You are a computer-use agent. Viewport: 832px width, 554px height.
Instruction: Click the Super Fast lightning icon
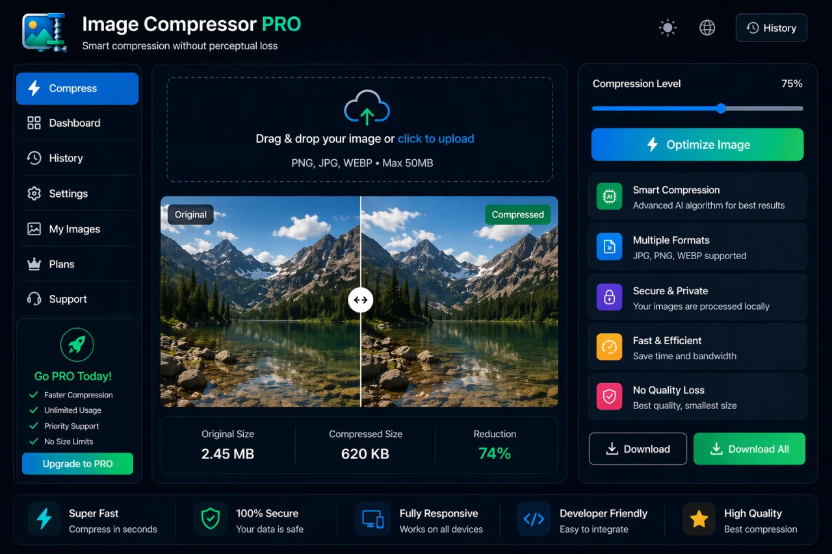tap(44, 519)
